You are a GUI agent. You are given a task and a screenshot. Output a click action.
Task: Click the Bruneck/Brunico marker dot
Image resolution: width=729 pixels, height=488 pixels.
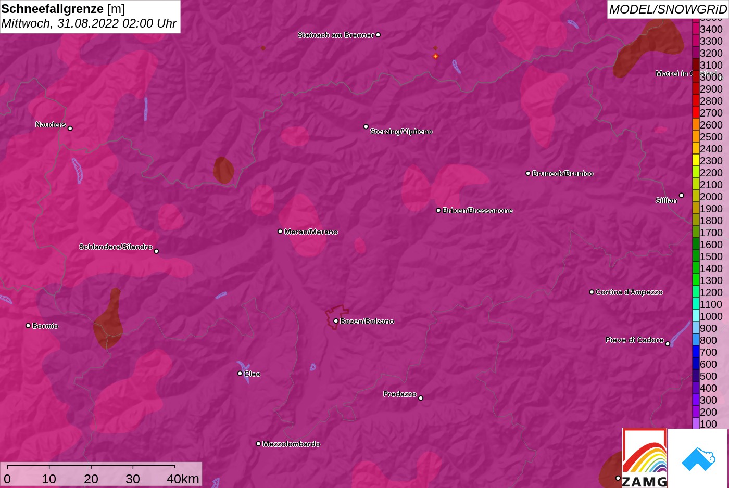[x=528, y=173]
